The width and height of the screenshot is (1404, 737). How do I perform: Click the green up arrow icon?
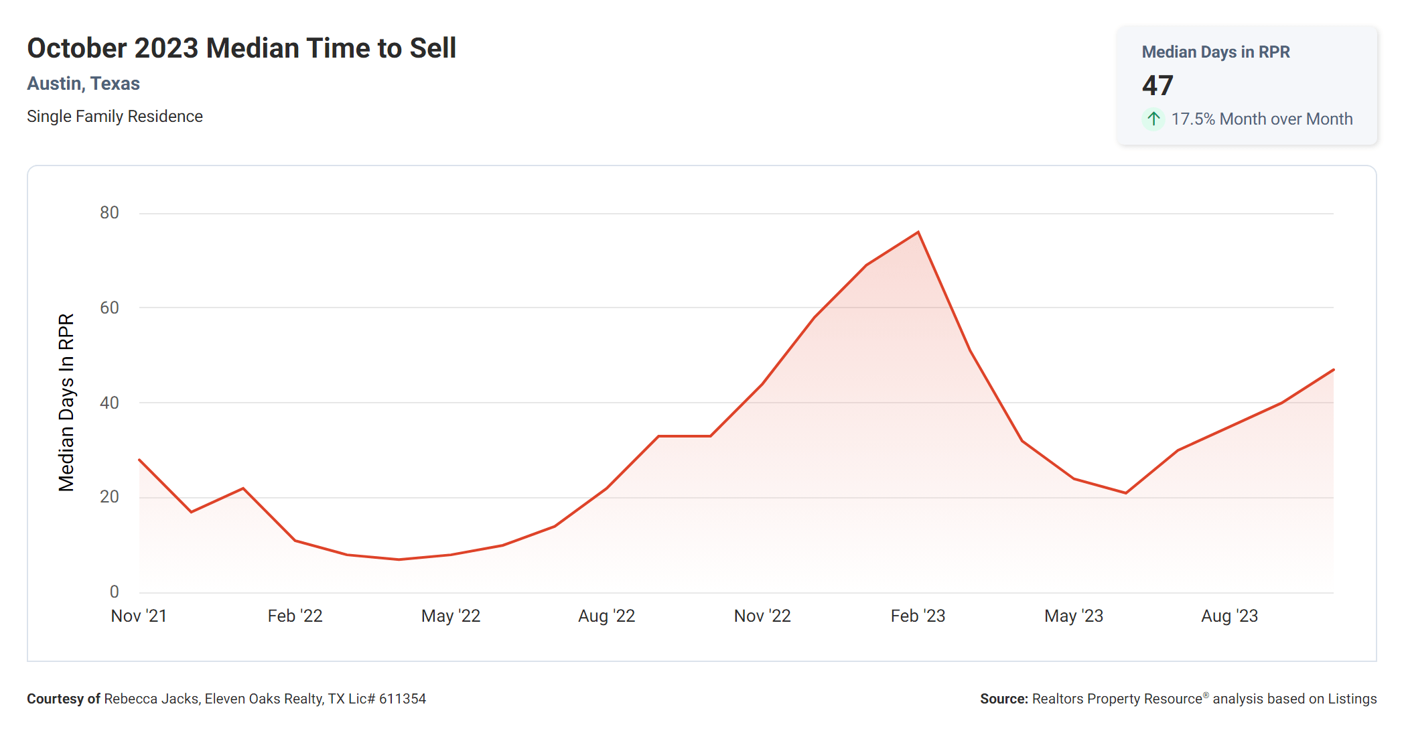[x=1153, y=119]
